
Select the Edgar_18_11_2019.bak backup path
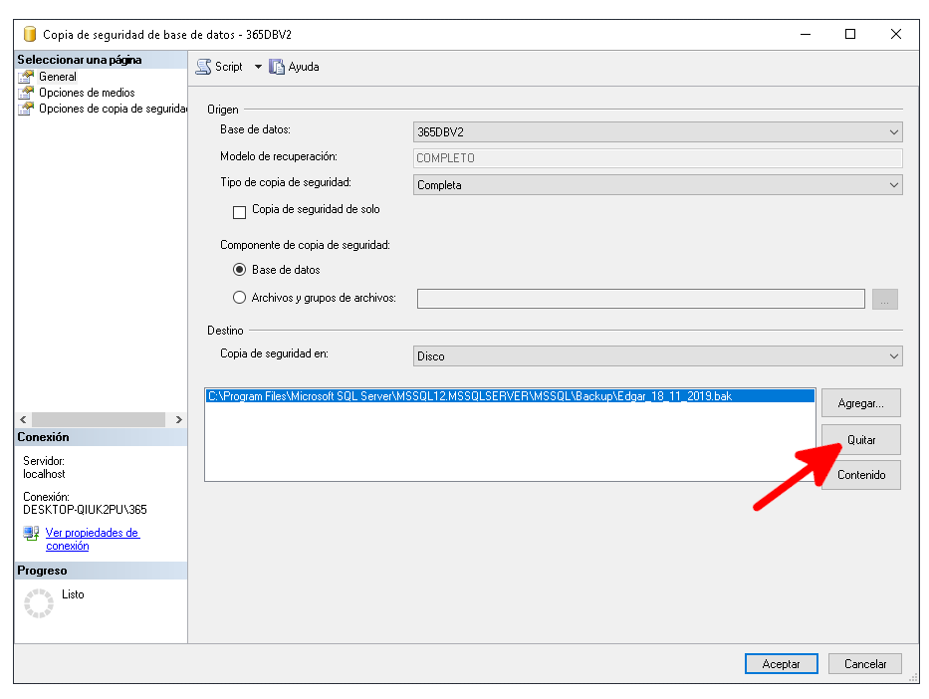(470, 396)
